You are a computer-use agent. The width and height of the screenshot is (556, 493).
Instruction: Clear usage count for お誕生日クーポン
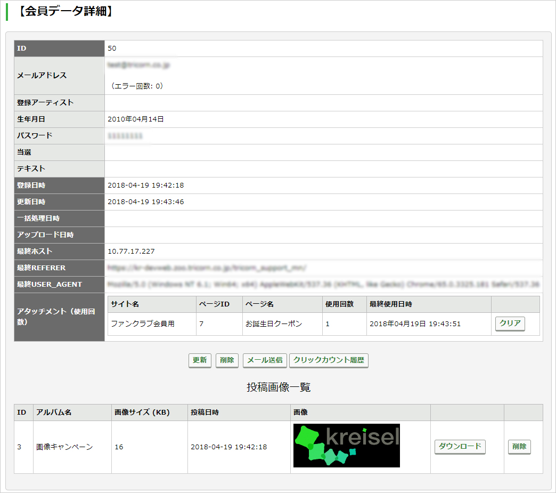(x=510, y=324)
